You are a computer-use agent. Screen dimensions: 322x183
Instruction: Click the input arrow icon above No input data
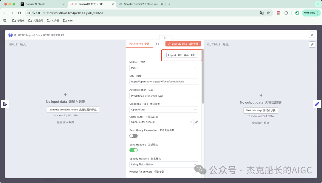click(x=66, y=95)
